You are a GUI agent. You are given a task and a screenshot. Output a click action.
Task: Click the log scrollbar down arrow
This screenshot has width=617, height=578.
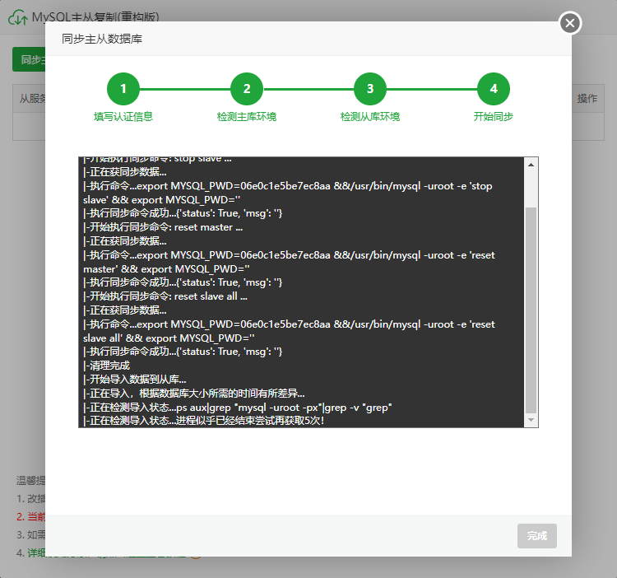pos(531,420)
